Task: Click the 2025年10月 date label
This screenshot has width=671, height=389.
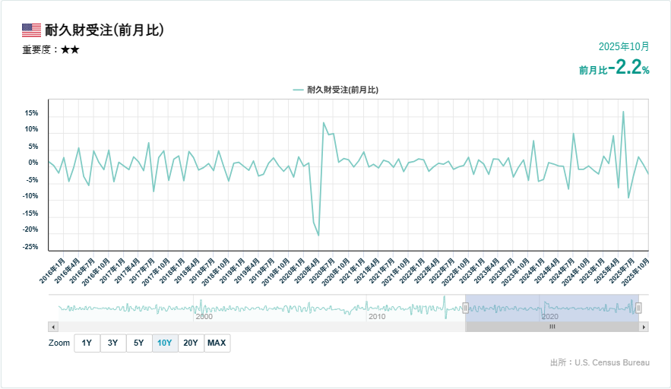Action: point(623,46)
